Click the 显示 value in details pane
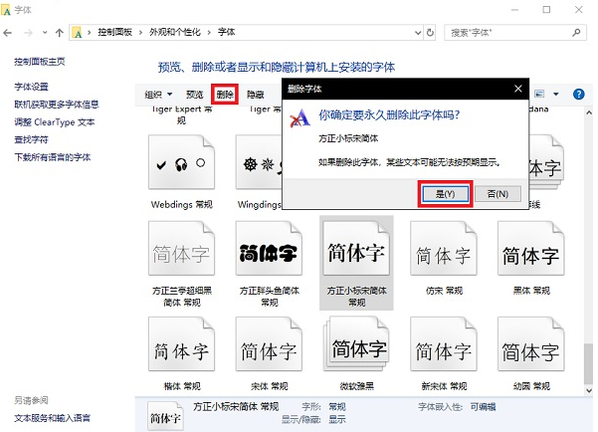Screen dimensions: 598x432 point(337,419)
